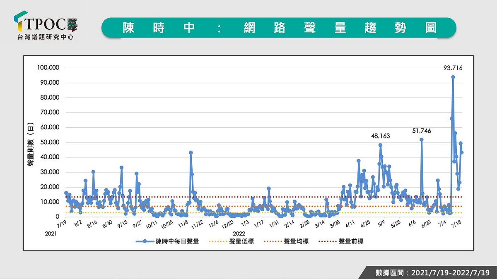Image resolution: width=497 pixels, height=279 pixels.
Task: Click the 2022 year label on x-axis
Action: pos(239,233)
